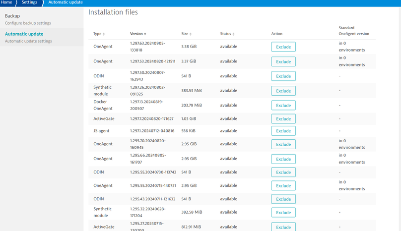Screen dimensions: 401x231
Task: Exclude the JS agent file
Action: 283,131
